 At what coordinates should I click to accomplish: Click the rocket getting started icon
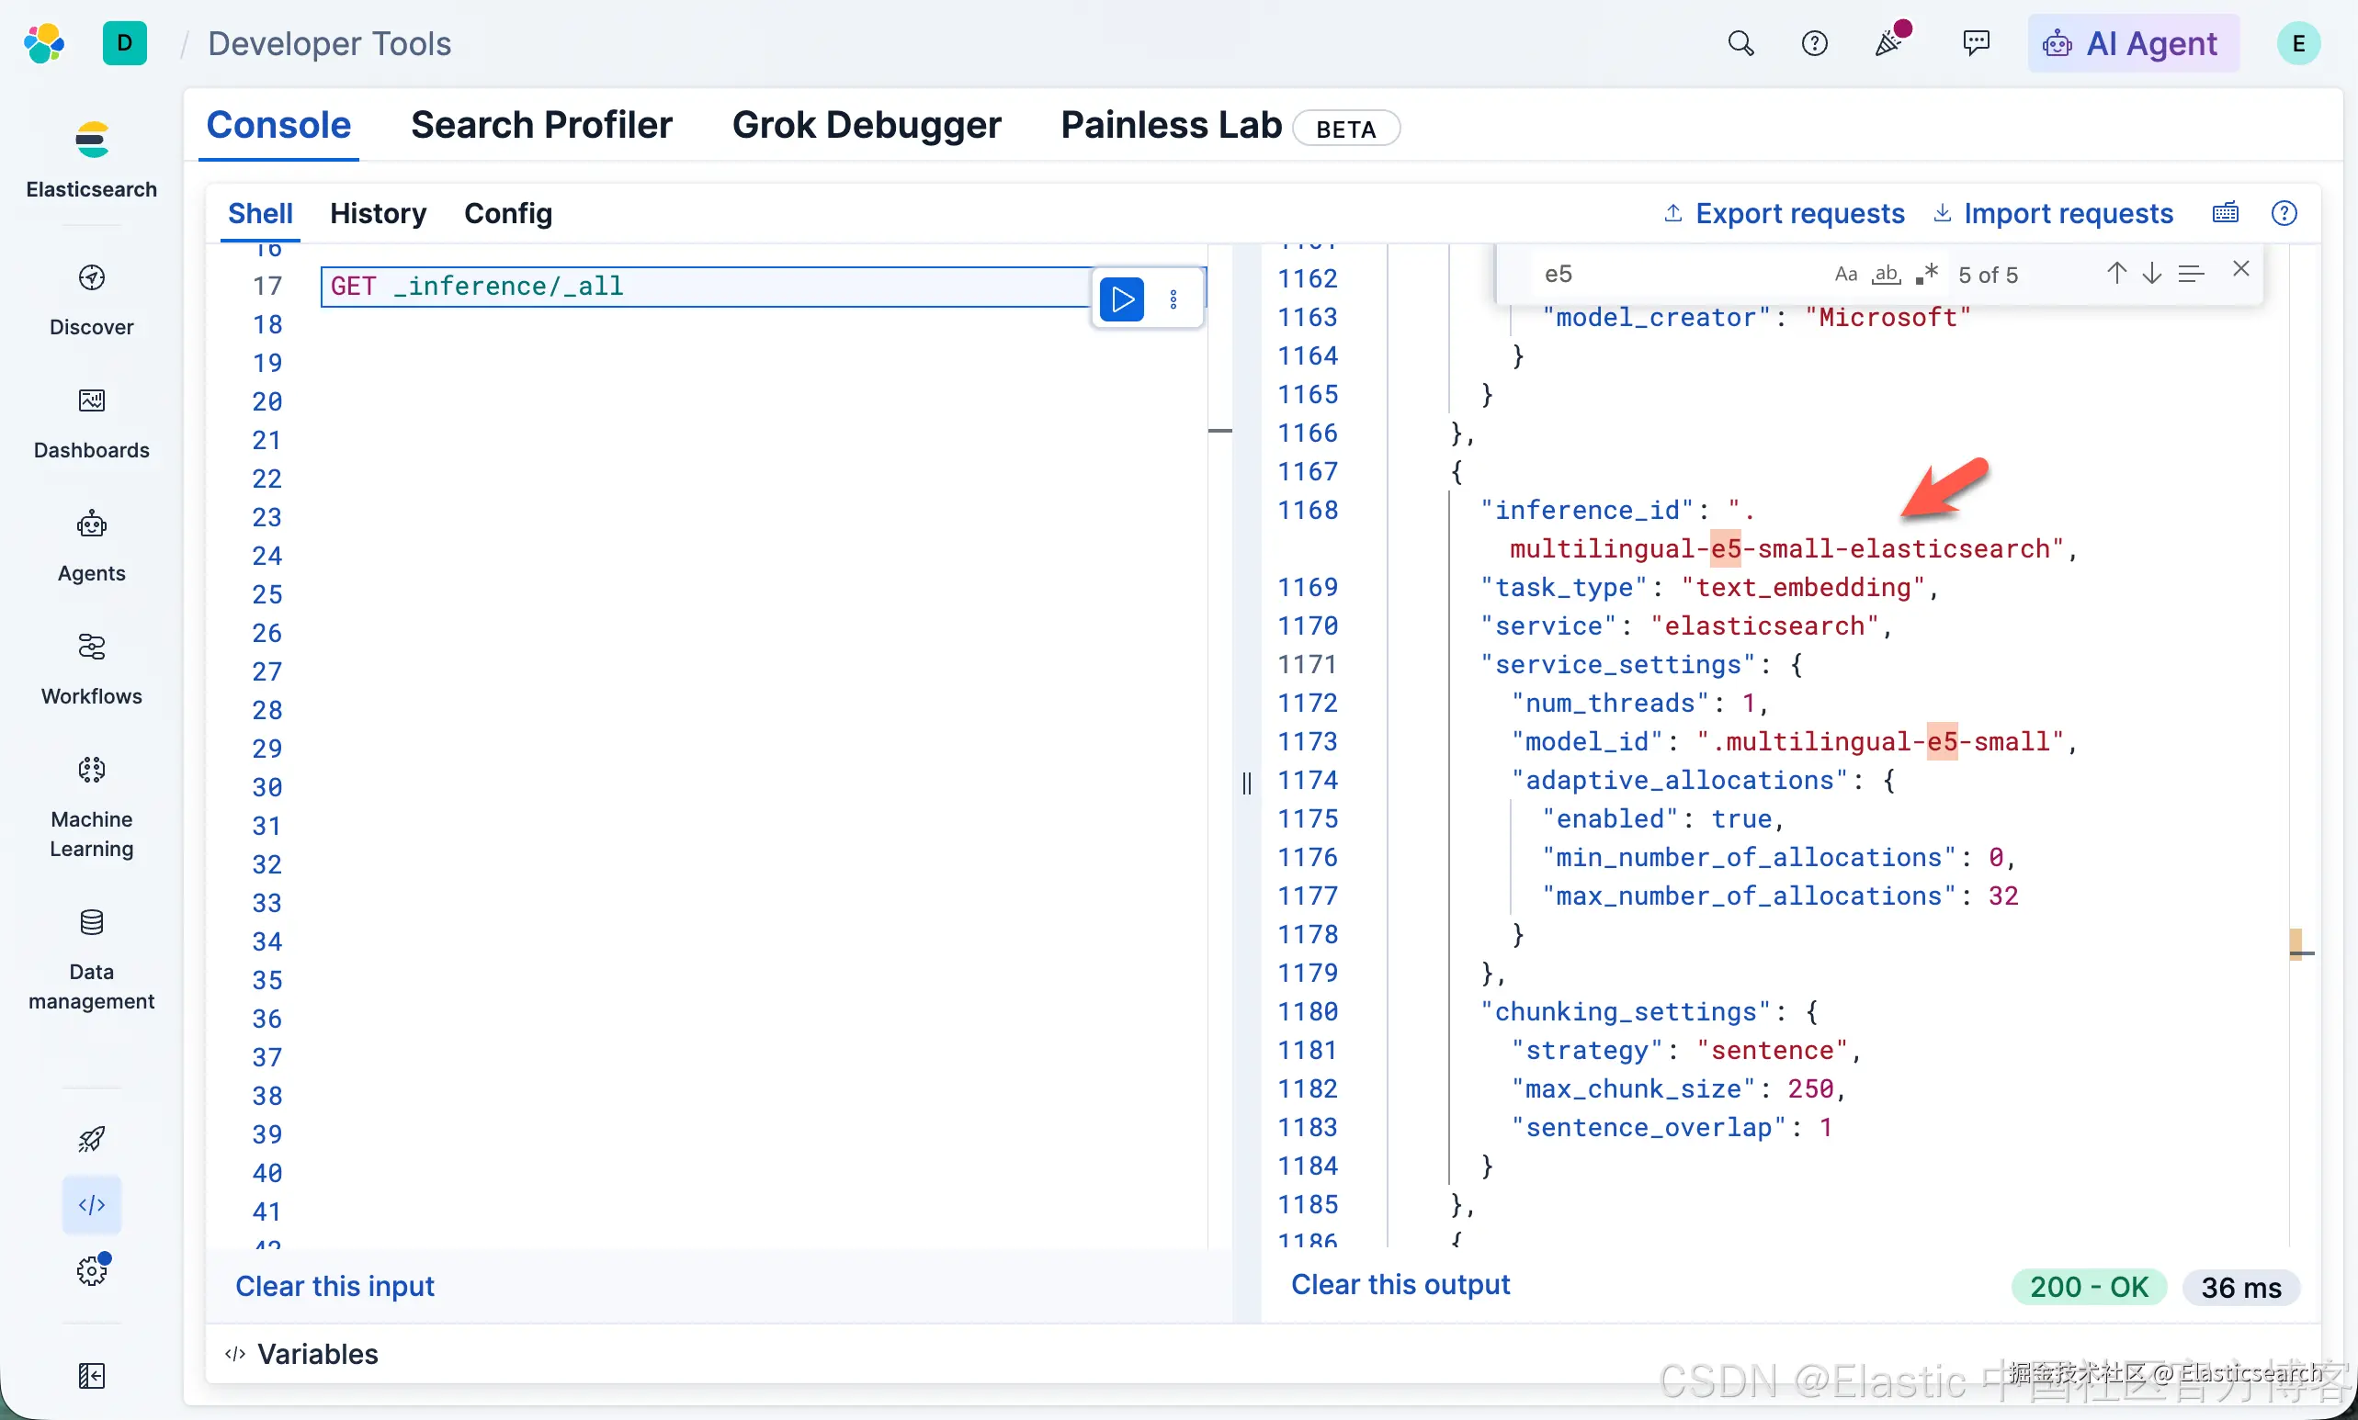(x=92, y=1139)
